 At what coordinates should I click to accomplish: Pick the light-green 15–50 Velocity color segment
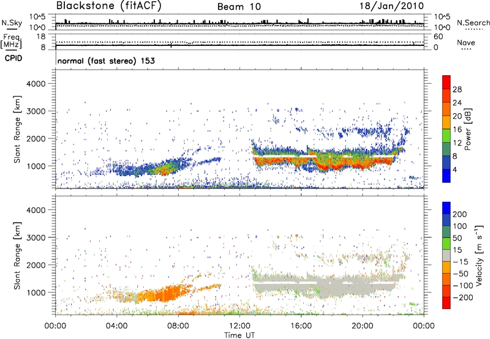[x=447, y=244]
